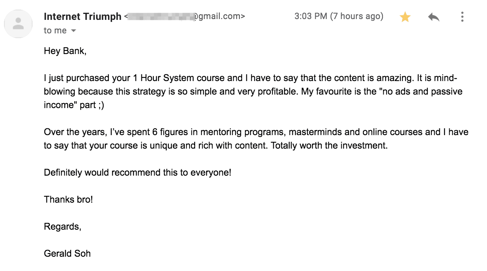This screenshot has width=487, height=271.
Task: Click the sender's profile avatar
Action: [18, 24]
